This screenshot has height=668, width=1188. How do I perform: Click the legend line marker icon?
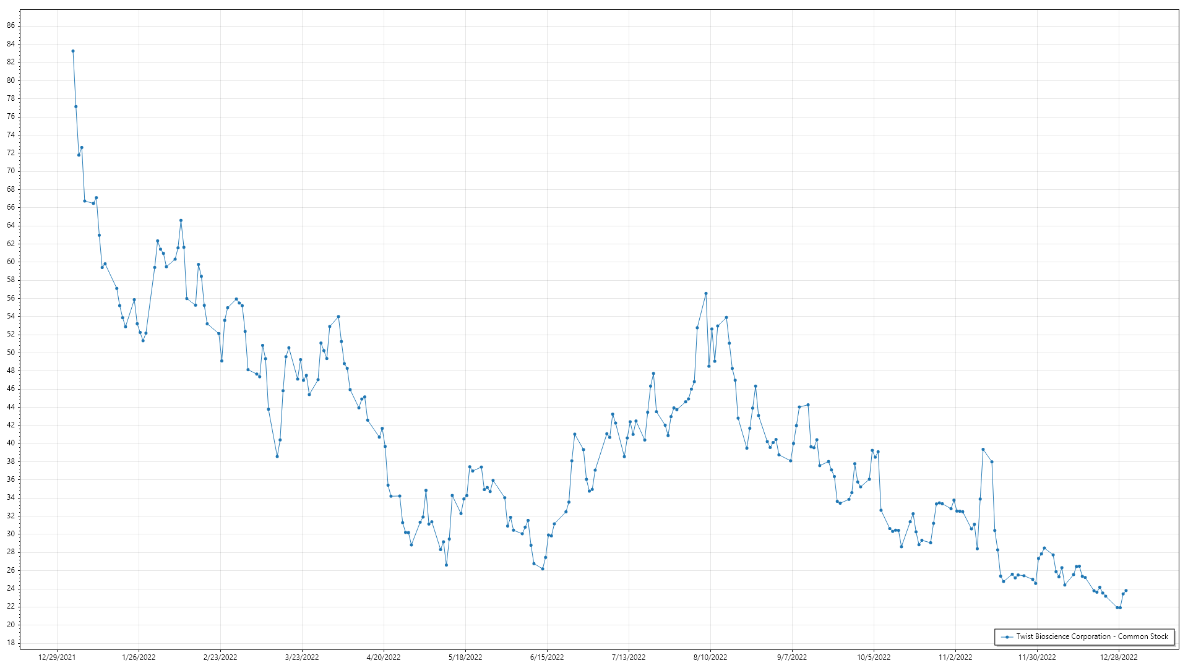click(1007, 636)
